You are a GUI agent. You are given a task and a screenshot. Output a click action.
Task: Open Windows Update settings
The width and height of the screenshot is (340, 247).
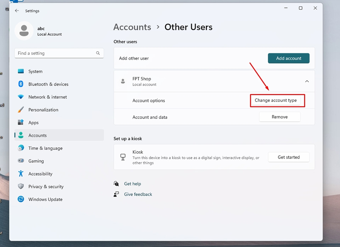(59, 199)
